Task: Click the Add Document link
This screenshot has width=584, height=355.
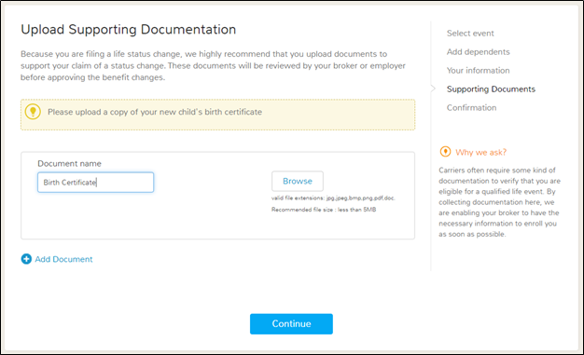Action: tap(63, 259)
